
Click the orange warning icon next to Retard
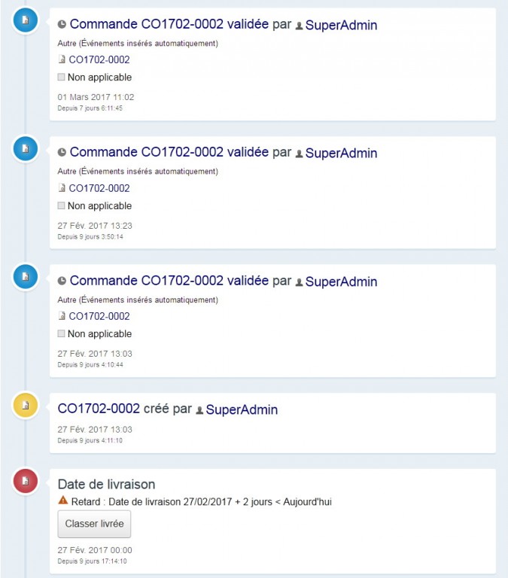pos(63,500)
